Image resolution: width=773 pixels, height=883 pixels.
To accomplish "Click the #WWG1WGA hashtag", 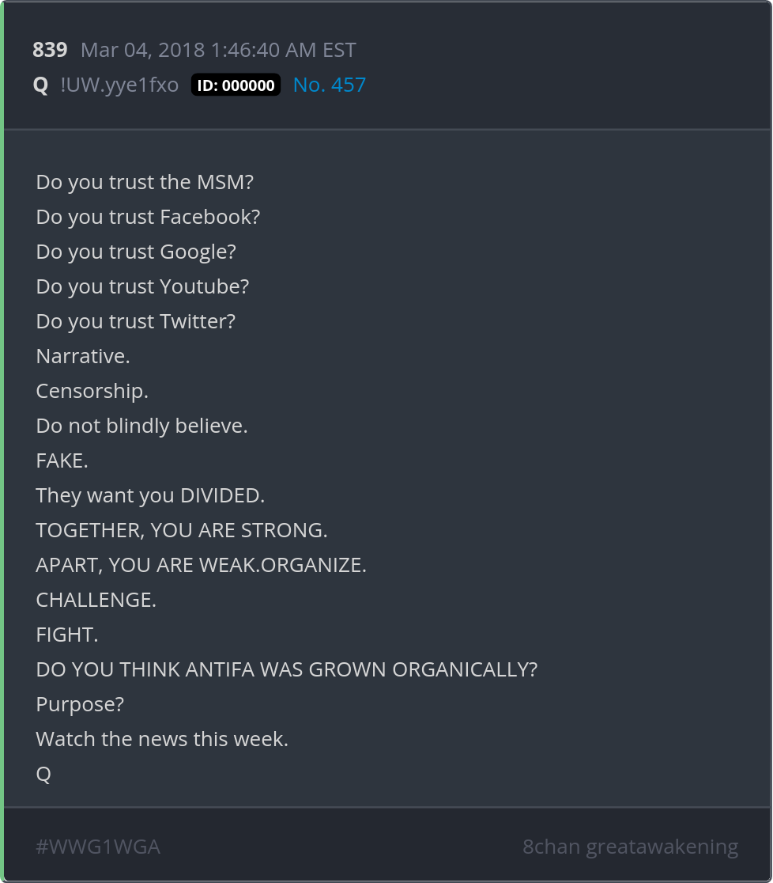I will click(98, 847).
